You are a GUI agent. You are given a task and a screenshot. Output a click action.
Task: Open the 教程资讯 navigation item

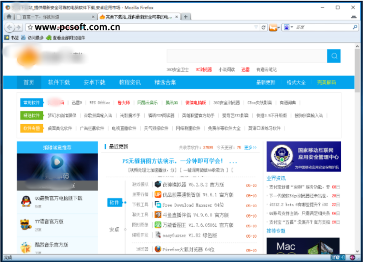tap(130, 82)
